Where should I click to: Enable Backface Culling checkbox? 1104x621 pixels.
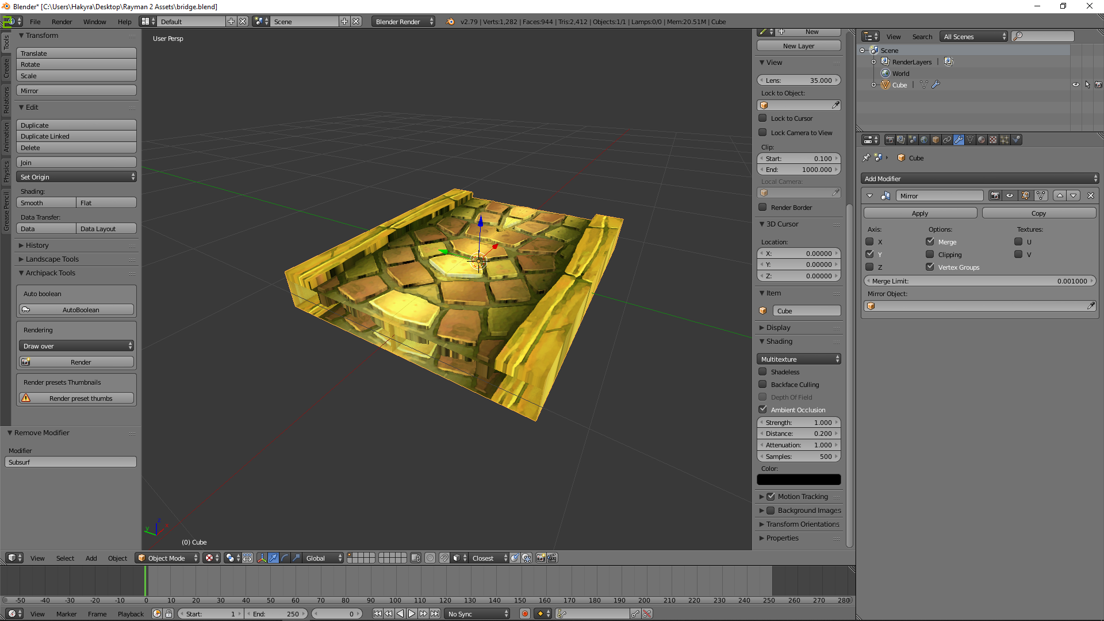pyautogui.click(x=762, y=384)
